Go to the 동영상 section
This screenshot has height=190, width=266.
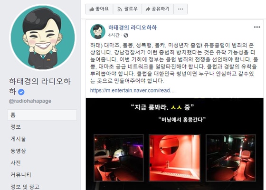coord(18,151)
